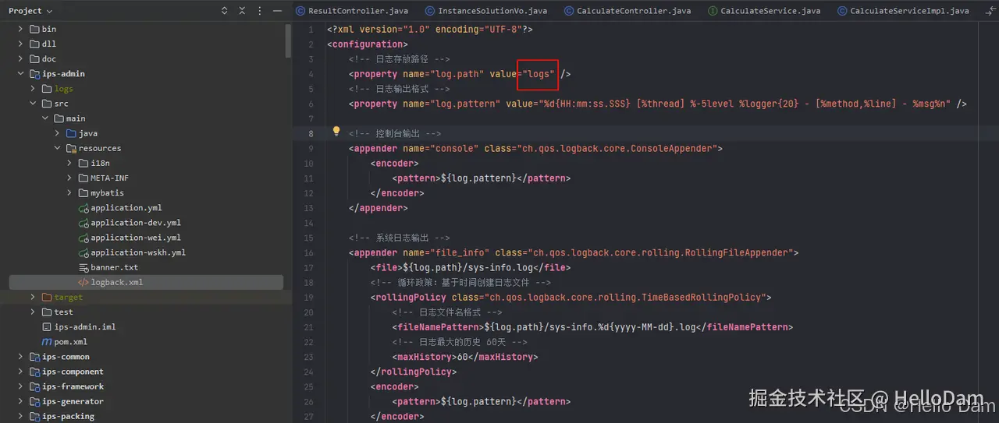The height and width of the screenshot is (423, 999).
Task: Open application-wei.yml file
Action: pyautogui.click(x=136, y=238)
